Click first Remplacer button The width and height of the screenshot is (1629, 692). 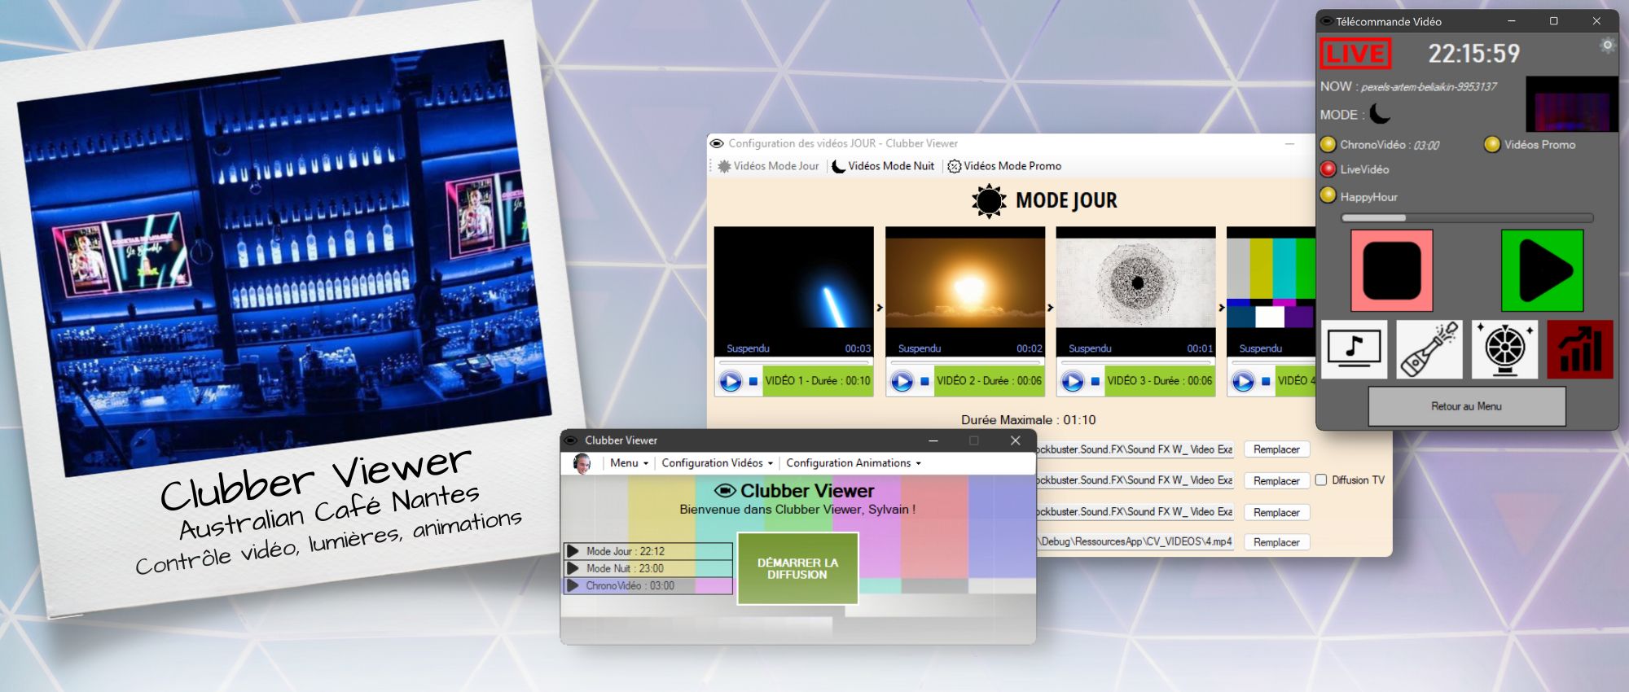(1276, 449)
